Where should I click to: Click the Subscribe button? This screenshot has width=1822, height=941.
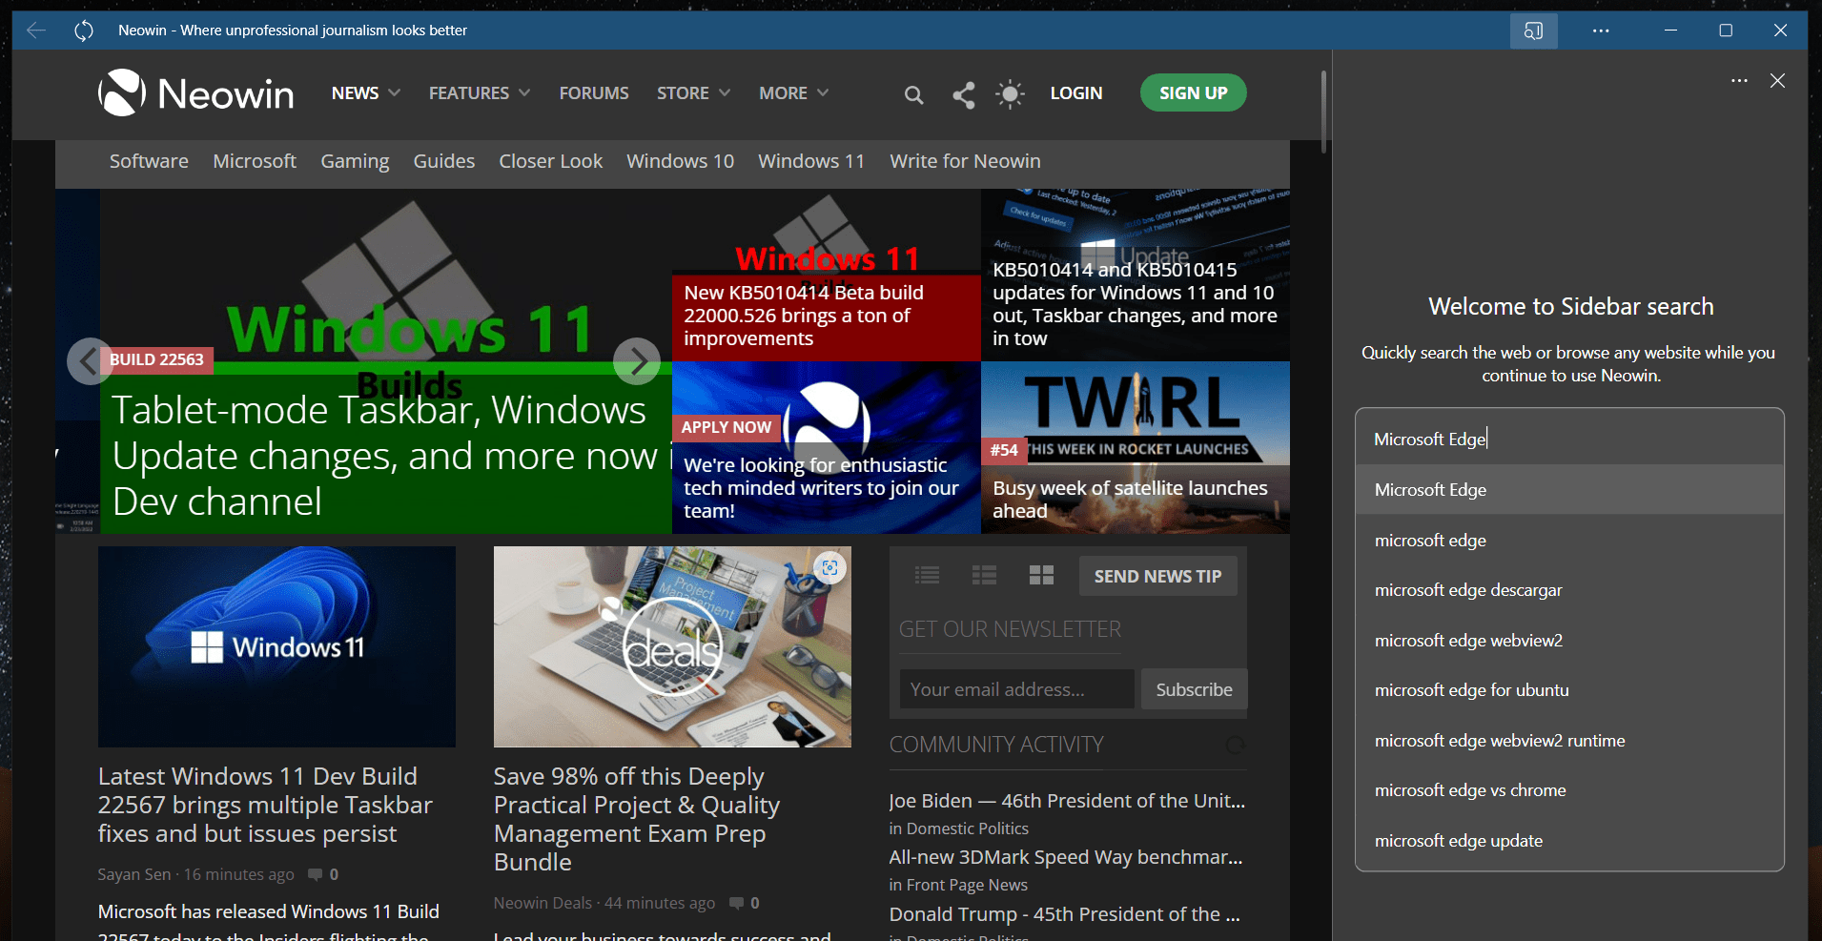(1194, 689)
